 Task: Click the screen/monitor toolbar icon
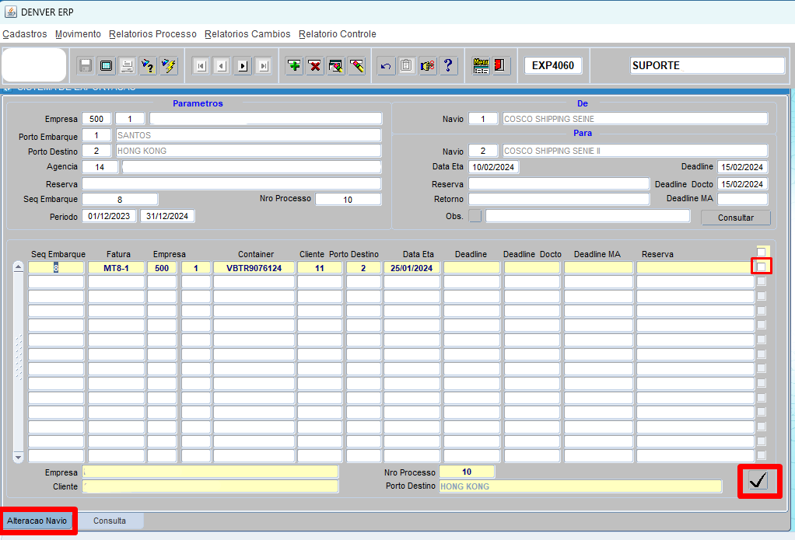coord(106,66)
